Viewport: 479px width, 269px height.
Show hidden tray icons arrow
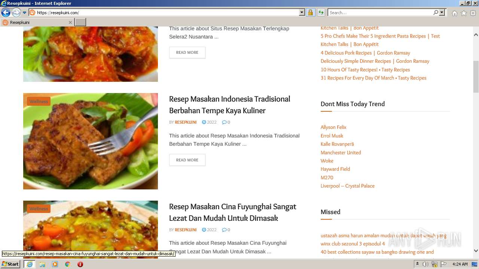418,264
